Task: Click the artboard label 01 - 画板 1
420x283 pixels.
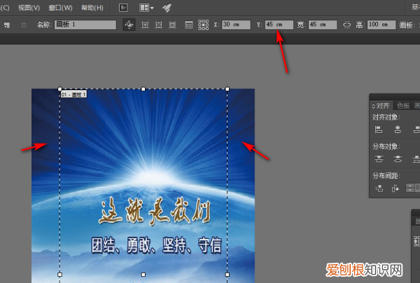Action: [73, 94]
